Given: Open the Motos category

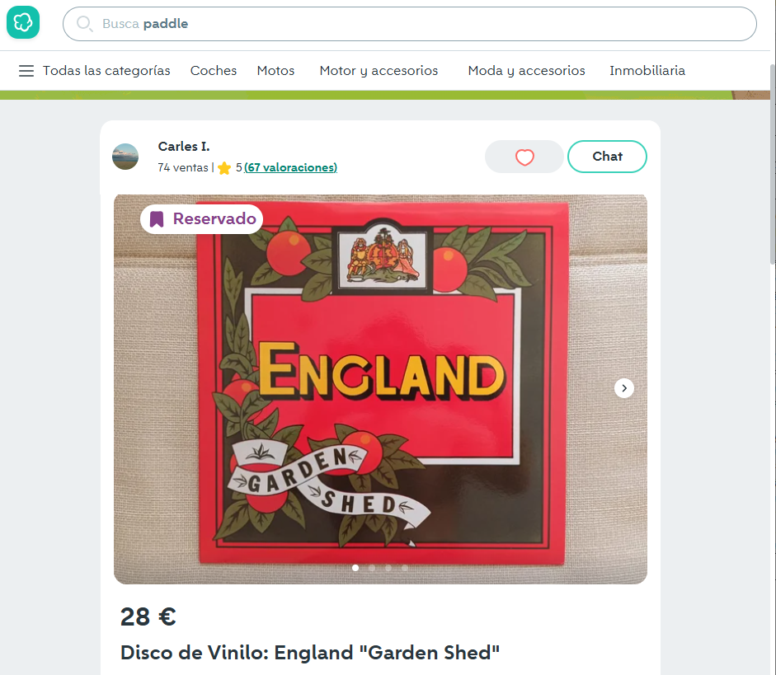Looking at the screenshot, I should [275, 71].
